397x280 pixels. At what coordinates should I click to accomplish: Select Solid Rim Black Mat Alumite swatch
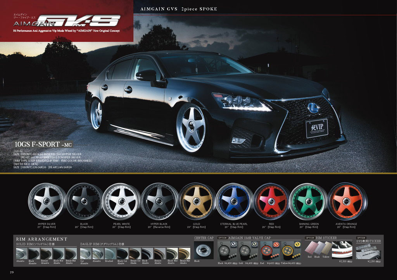(x=58, y=253)
